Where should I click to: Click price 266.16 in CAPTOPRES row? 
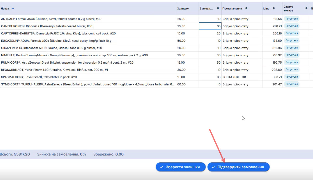pos(277,33)
